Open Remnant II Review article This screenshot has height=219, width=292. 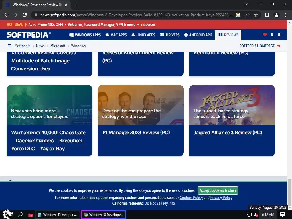click(x=221, y=53)
